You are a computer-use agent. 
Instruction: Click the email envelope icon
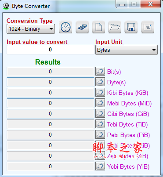click(x=148, y=27)
